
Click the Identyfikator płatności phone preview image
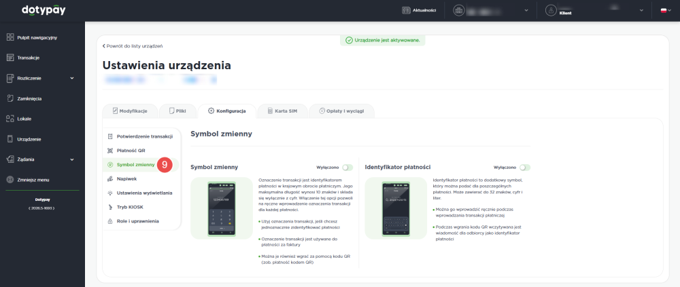[396, 208]
